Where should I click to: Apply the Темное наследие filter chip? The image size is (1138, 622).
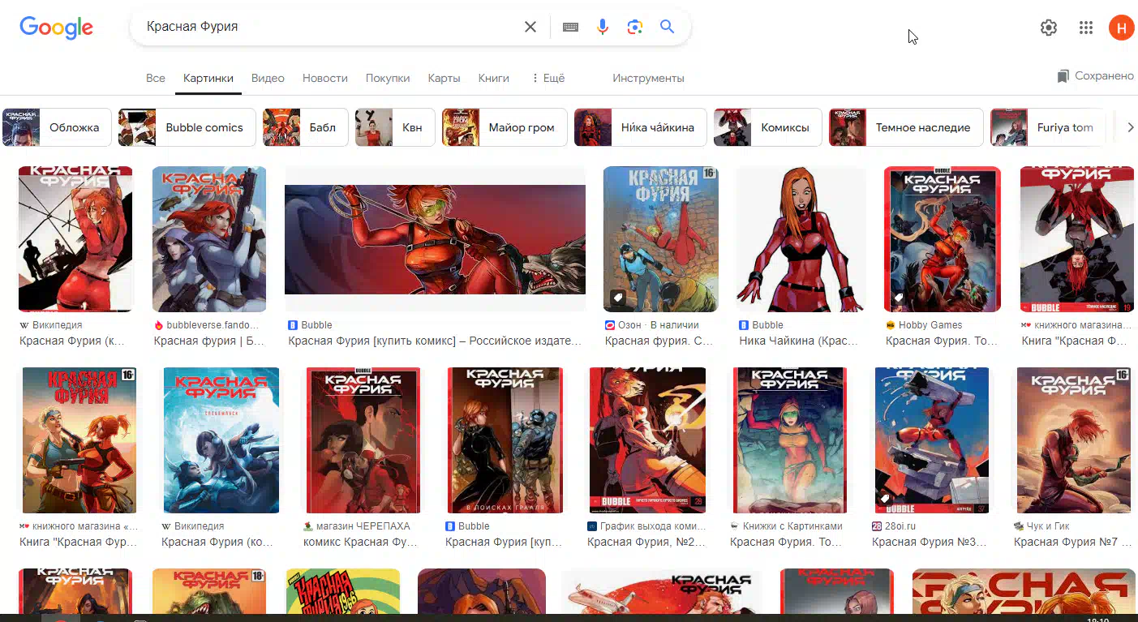click(x=906, y=127)
